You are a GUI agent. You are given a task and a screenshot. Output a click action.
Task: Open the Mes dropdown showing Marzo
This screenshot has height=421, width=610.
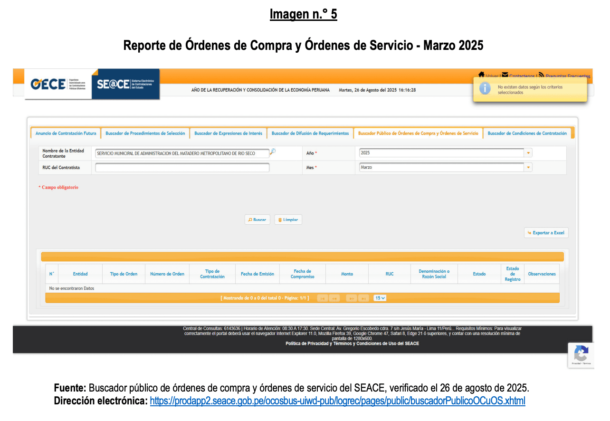coord(528,167)
